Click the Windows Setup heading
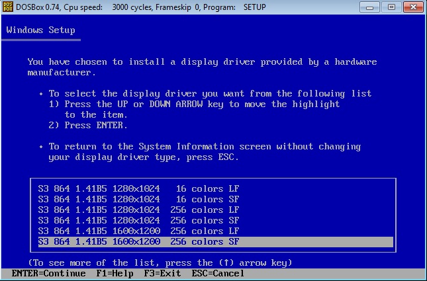 [41, 30]
